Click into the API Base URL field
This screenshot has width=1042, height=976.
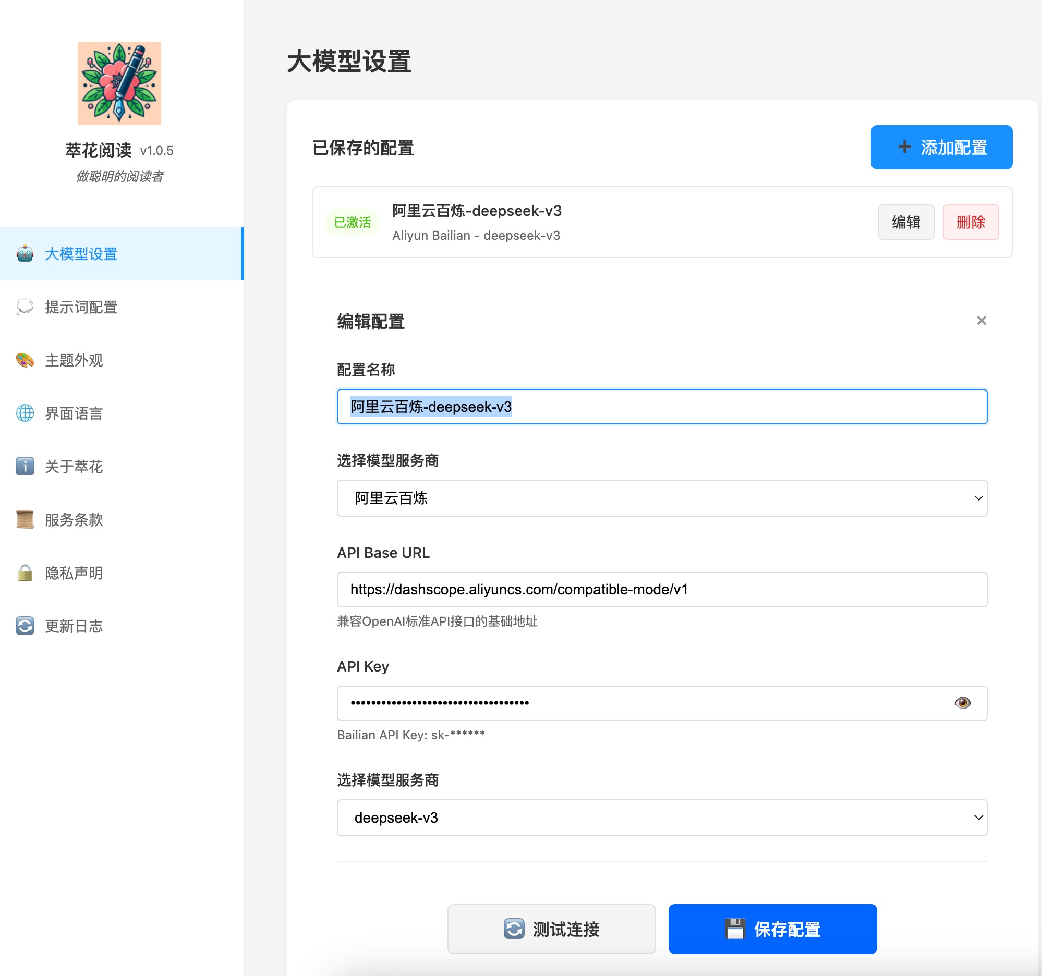[x=661, y=589]
